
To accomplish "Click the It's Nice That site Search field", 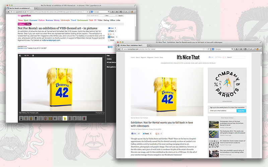I will pyautogui.click(x=236, y=57).
